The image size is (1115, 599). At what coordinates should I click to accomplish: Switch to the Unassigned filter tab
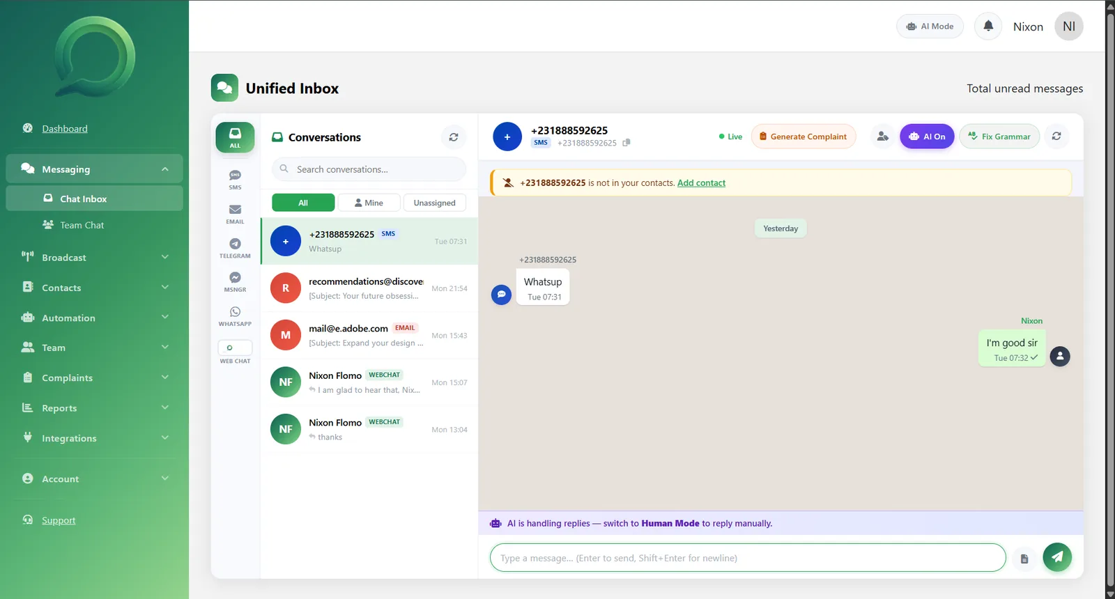[434, 203]
